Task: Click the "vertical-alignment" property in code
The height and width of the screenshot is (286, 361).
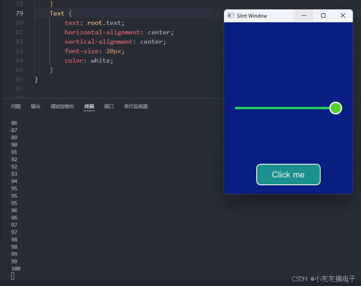Action: pos(99,42)
